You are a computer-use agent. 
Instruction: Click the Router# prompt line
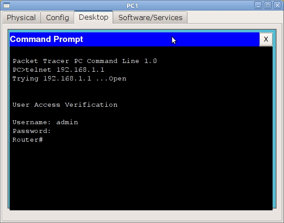(28, 140)
